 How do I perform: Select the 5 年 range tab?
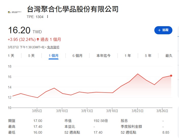click(148, 56)
